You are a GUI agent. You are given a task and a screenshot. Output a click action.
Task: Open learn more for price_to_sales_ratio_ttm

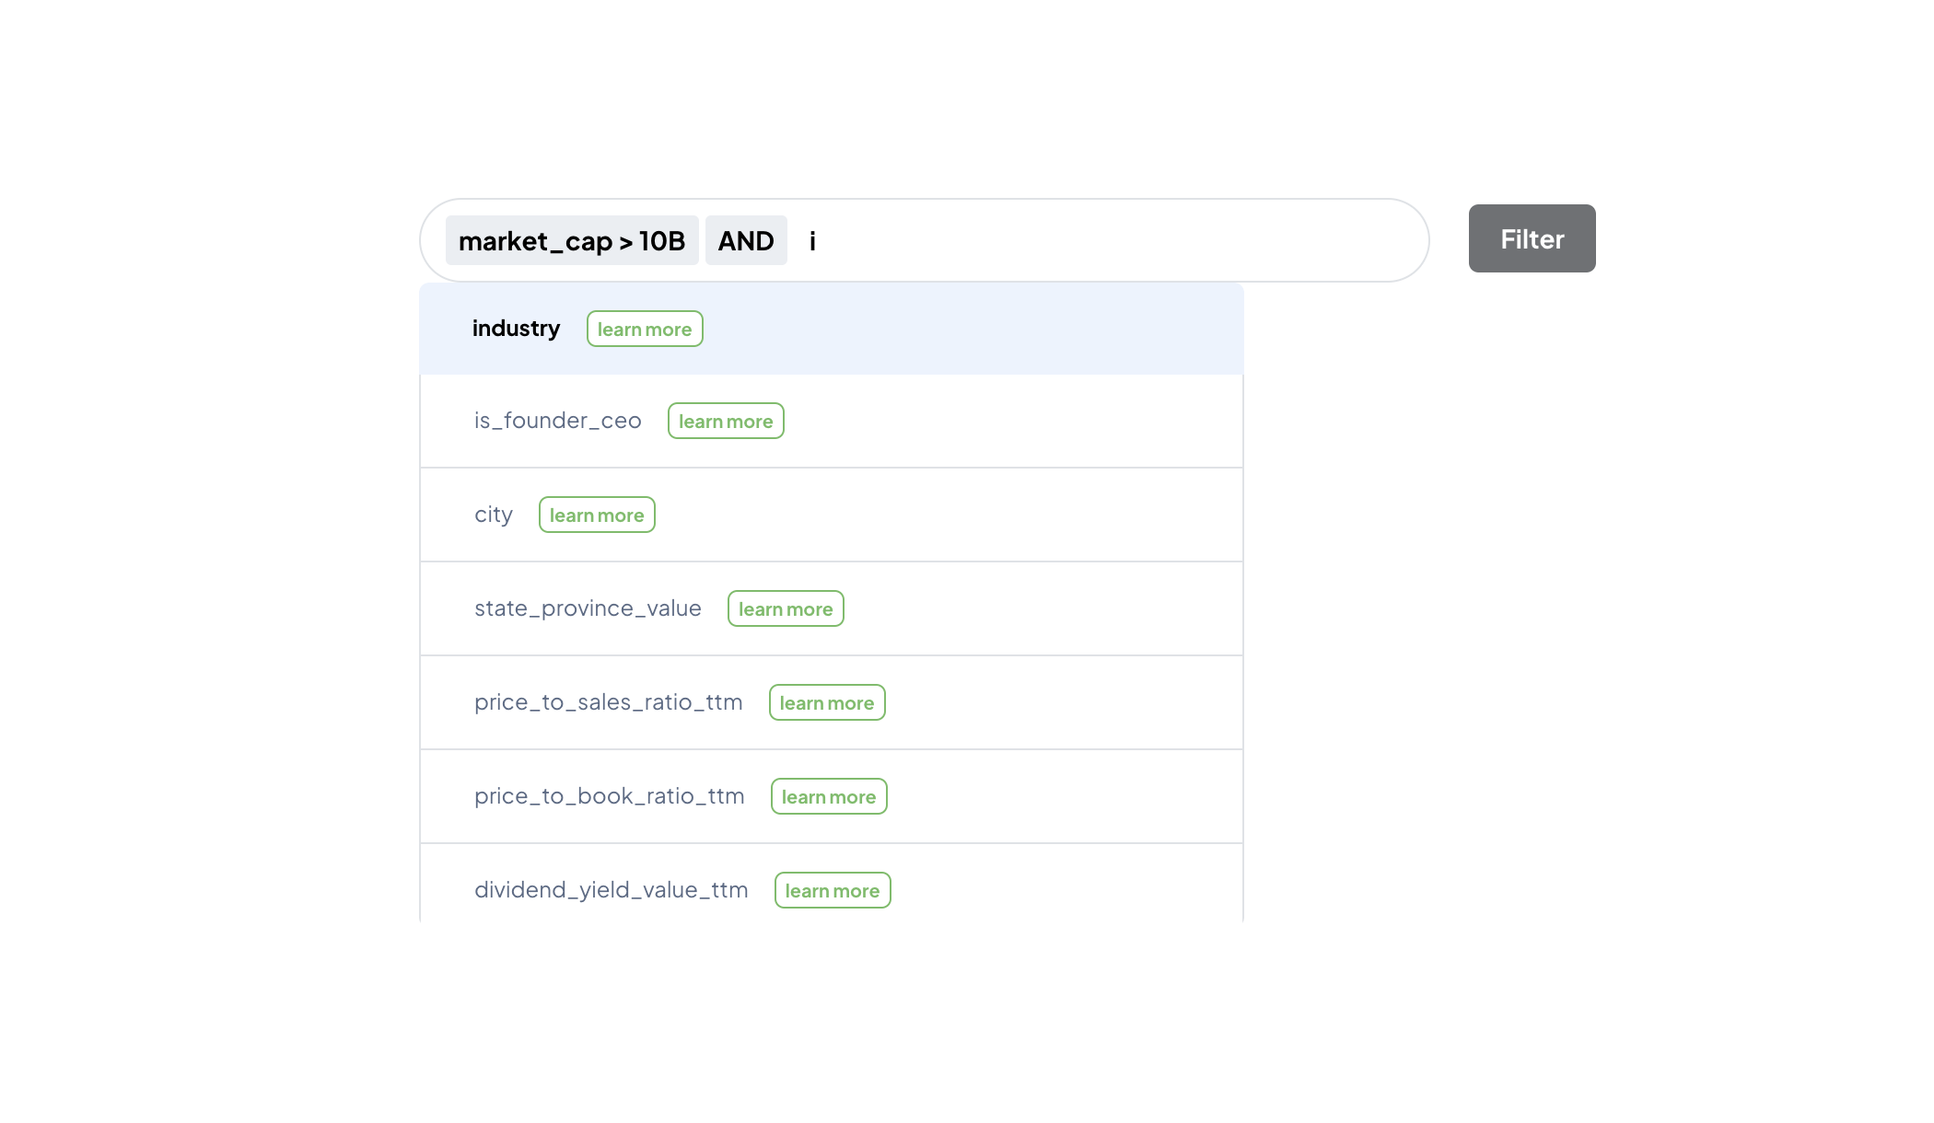click(827, 702)
